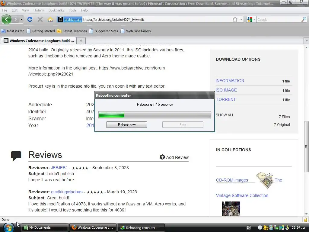Open reviewer gmdkingwindows profile link
This screenshot has width=309, height=232.
[x=67, y=192]
